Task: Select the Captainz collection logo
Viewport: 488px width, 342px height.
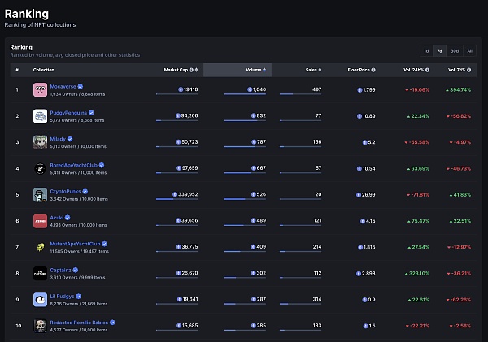Action: click(40, 273)
